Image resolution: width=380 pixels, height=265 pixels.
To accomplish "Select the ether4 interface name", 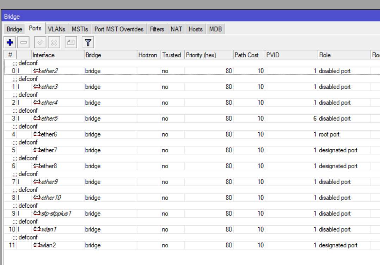I will [49, 103].
